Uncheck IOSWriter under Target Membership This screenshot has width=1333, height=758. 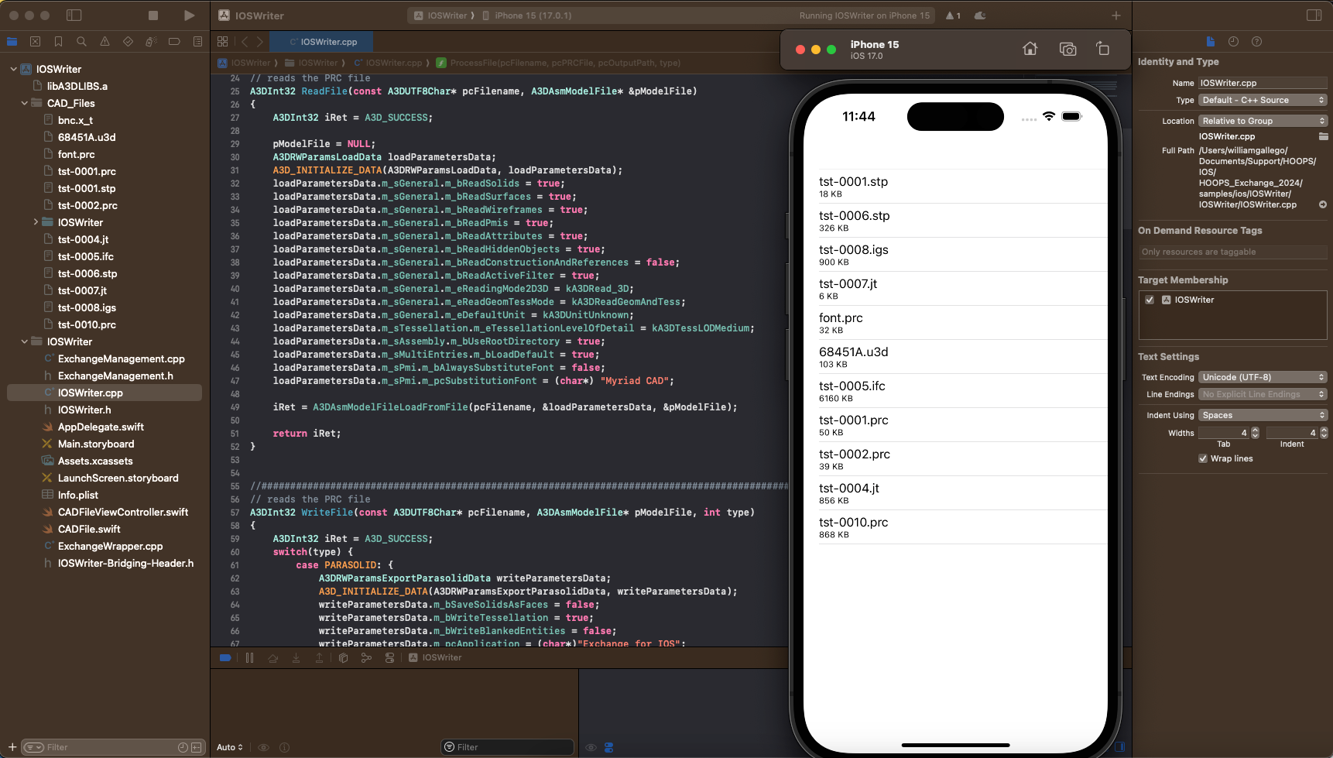pyautogui.click(x=1150, y=300)
